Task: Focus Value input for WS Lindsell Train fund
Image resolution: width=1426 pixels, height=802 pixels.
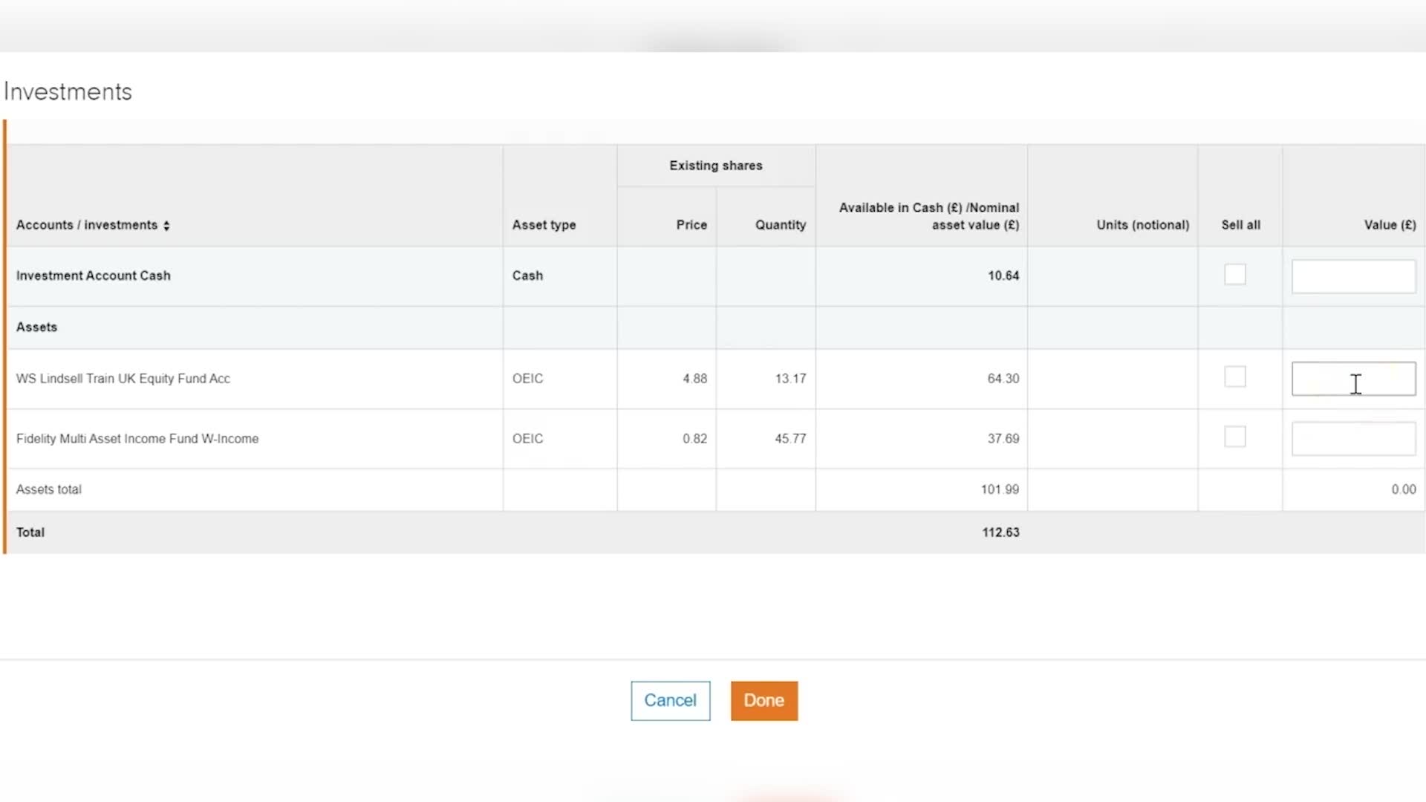Action: (1353, 379)
